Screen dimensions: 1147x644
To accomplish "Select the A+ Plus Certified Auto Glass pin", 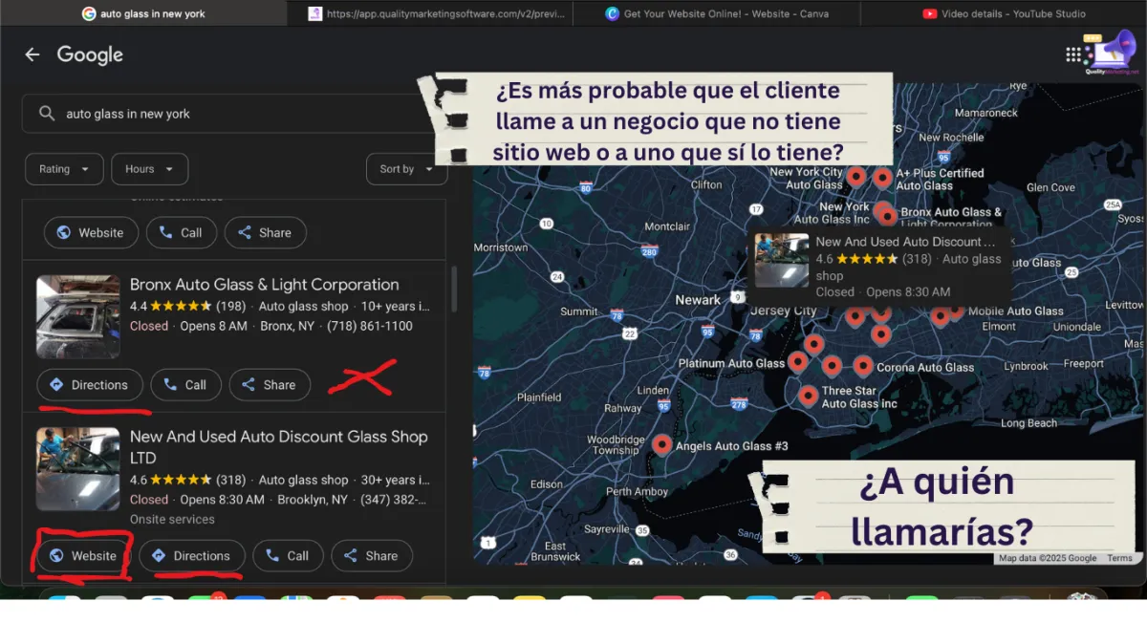I will tap(882, 178).
